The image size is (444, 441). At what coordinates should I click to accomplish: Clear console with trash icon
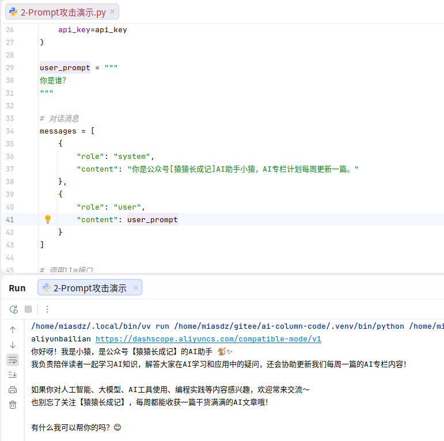(x=13, y=405)
